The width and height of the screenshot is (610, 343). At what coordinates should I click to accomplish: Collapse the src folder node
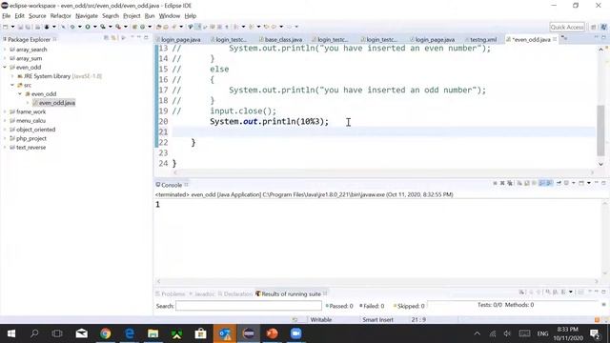(x=12, y=85)
